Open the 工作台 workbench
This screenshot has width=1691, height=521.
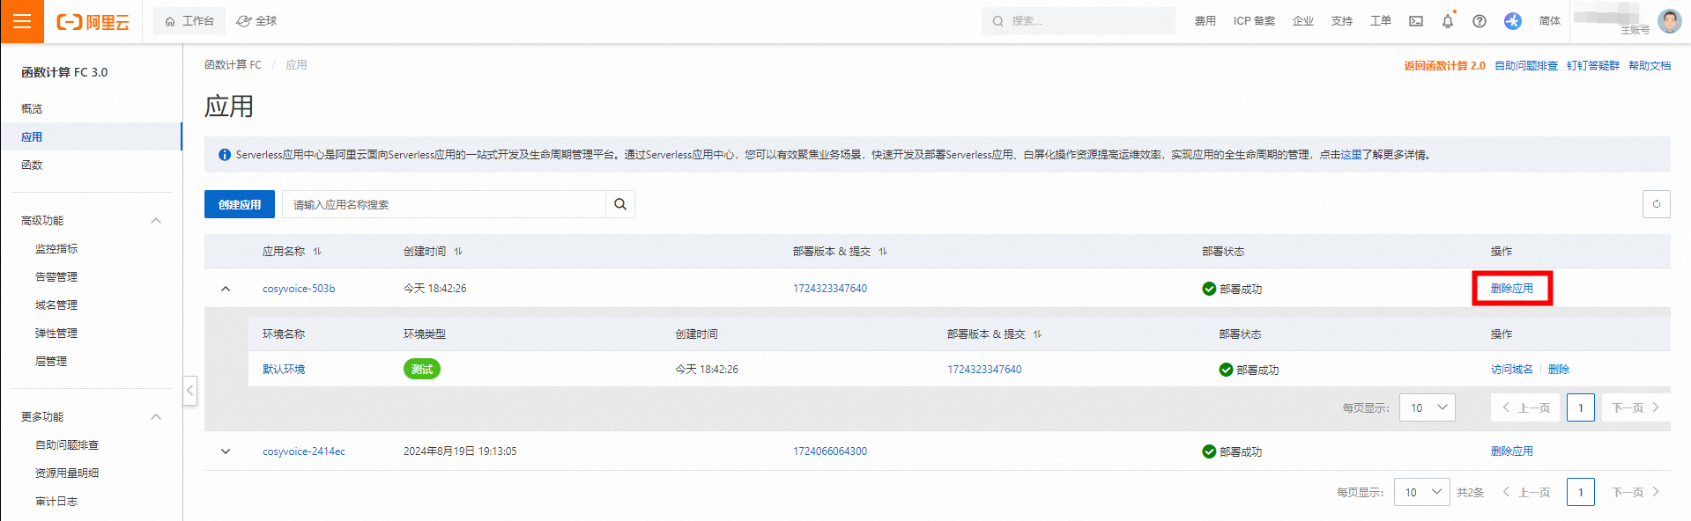[189, 21]
